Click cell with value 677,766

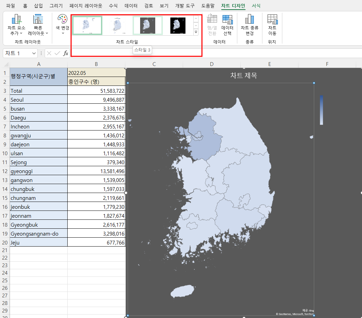[97, 243]
